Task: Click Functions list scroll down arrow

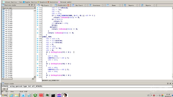Action: click(x=35, y=77)
